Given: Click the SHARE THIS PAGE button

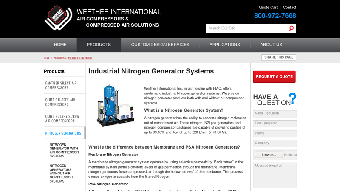Looking at the screenshot, I should pos(279,57).
